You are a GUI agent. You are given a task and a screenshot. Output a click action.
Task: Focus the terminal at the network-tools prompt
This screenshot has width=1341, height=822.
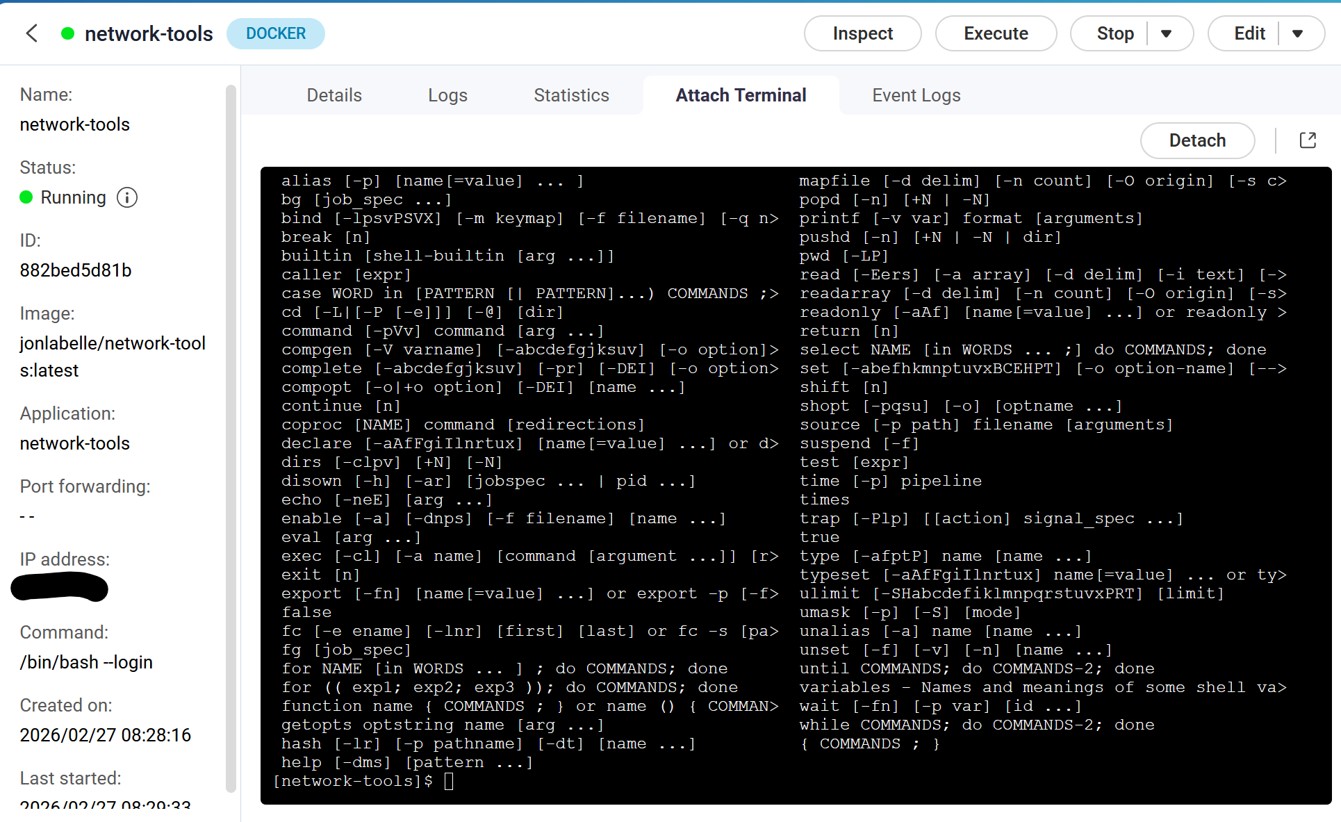[449, 782]
